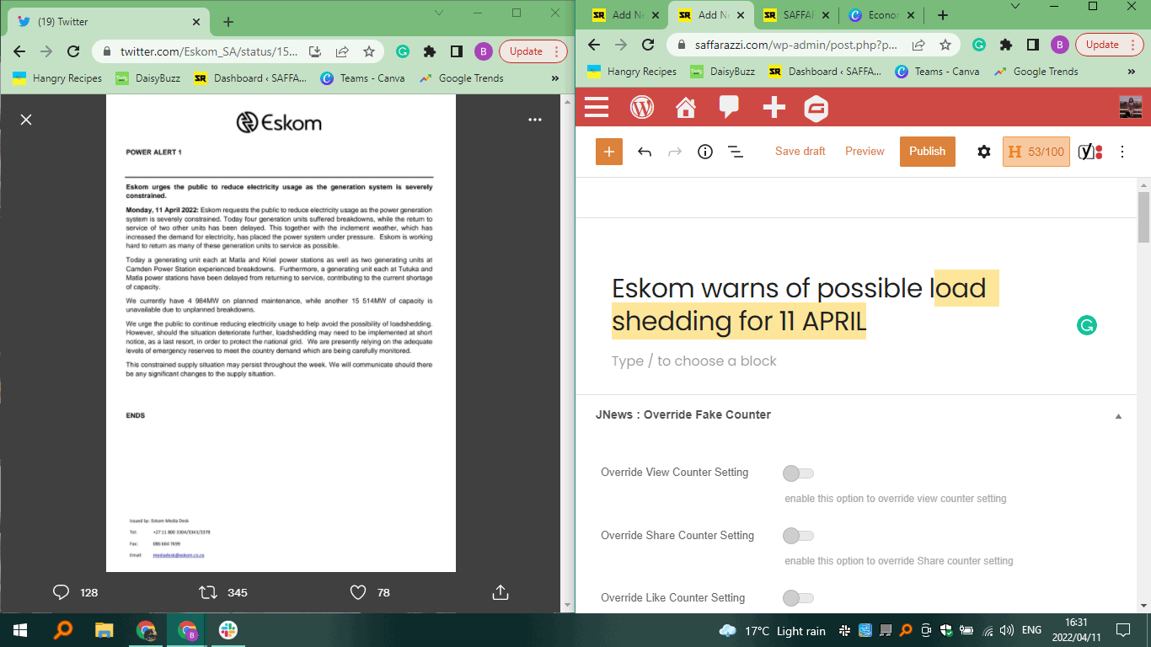Image resolution: width=1151 pixels, height=647 pixels.
Task: Open the taskbar search icon
Action: click(x=62, y=630)
